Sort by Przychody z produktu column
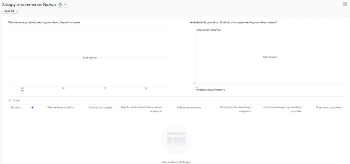The width and height of the screenshot is (350, 164). [x=329, y=107]
